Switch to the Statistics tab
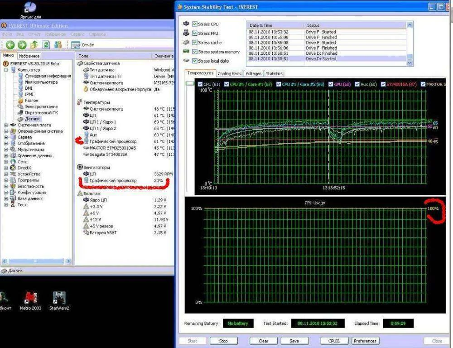Image resolution: width=453 pixels, height=348 pixels. (x=274, y=74)
